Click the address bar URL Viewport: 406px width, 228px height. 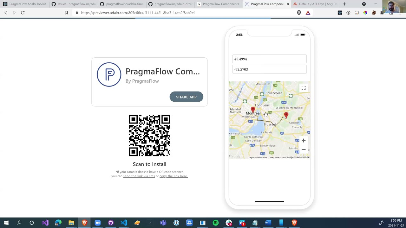click(x=138, y=13)
